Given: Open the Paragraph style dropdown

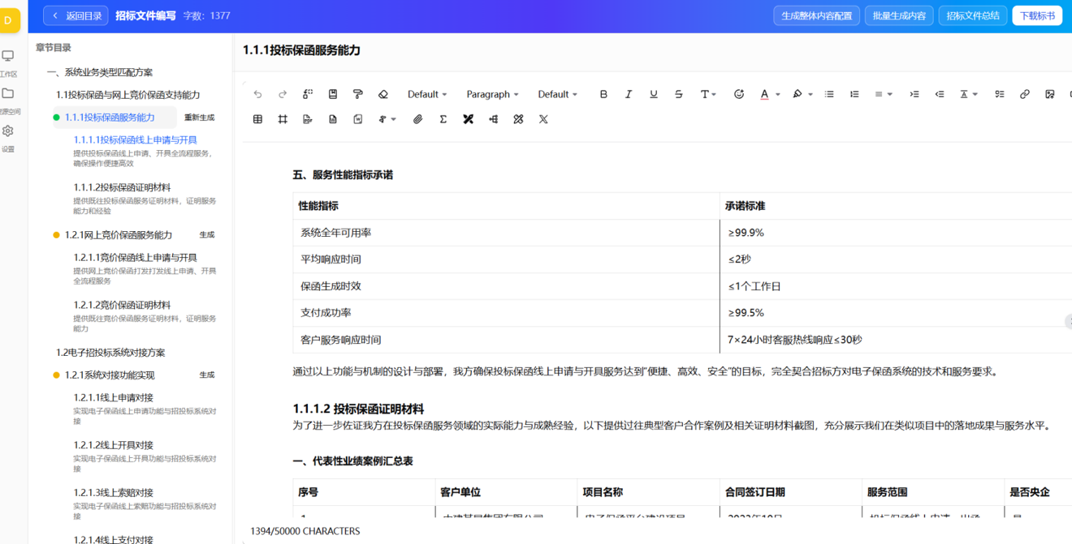Looking at the screenshot, I should [491, 94].
